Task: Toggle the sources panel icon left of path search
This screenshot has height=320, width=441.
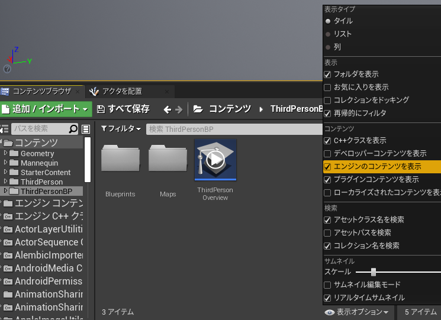Action: click(4, 129)
